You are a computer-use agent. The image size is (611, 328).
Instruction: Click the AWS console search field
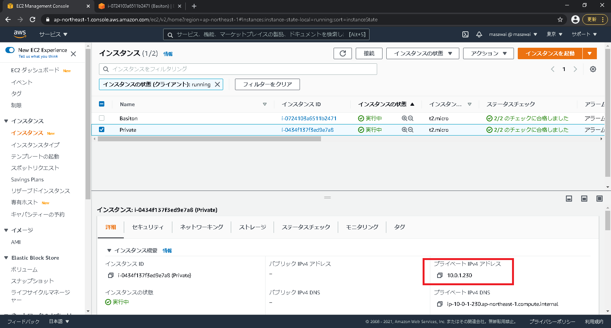pyautogui.click(x=266, y=34)
